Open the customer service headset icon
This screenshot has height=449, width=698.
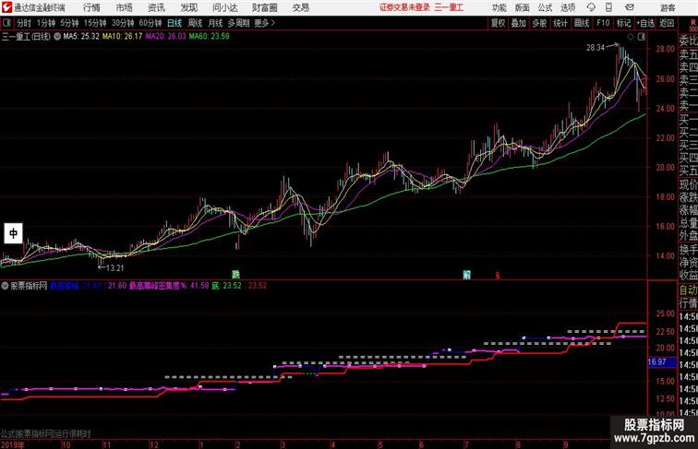[591, 7]
